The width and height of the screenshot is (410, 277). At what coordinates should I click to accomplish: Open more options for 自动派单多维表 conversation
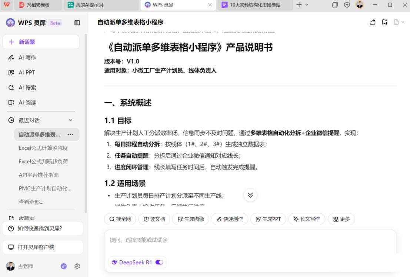tap(70, 134)
